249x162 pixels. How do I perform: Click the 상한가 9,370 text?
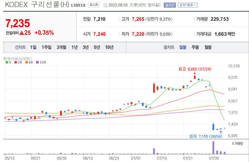(x=159, y=19)
